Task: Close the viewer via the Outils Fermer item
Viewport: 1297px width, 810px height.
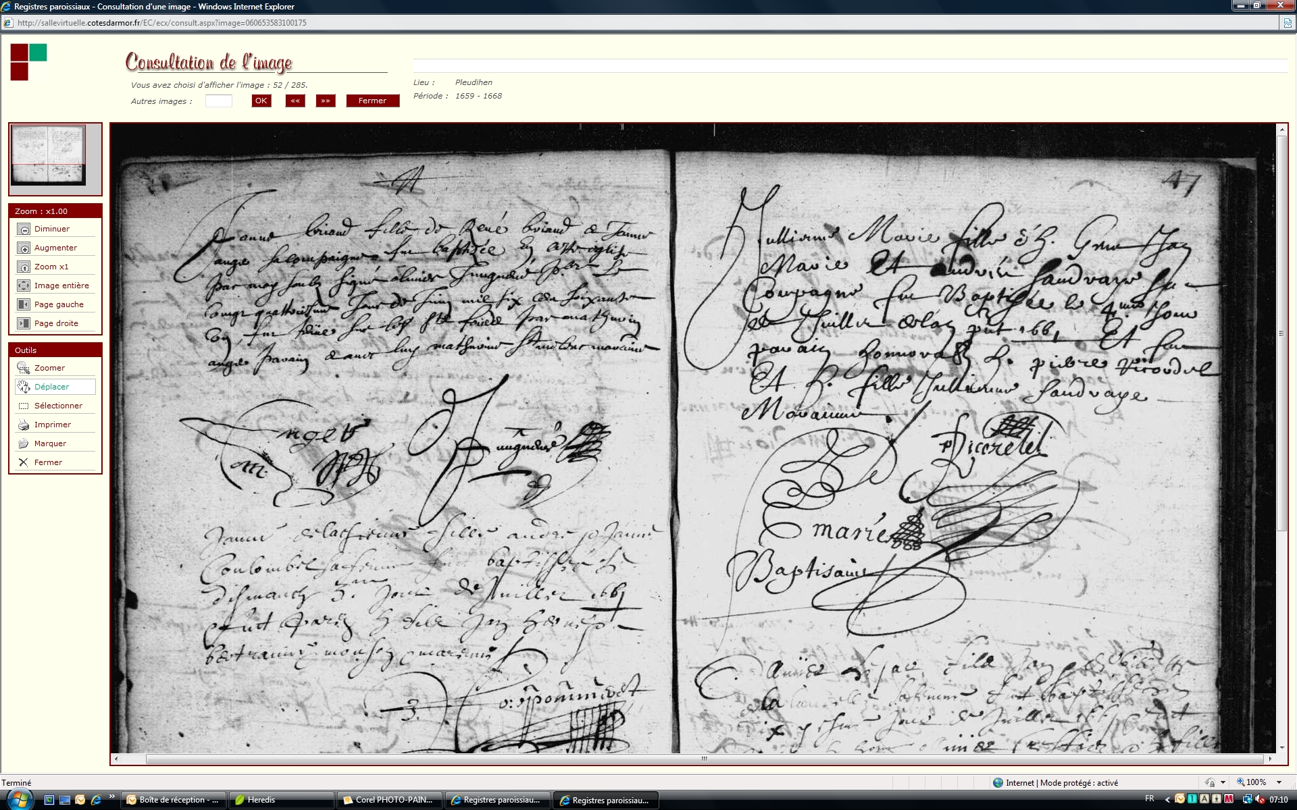Action: coord(24,463)
